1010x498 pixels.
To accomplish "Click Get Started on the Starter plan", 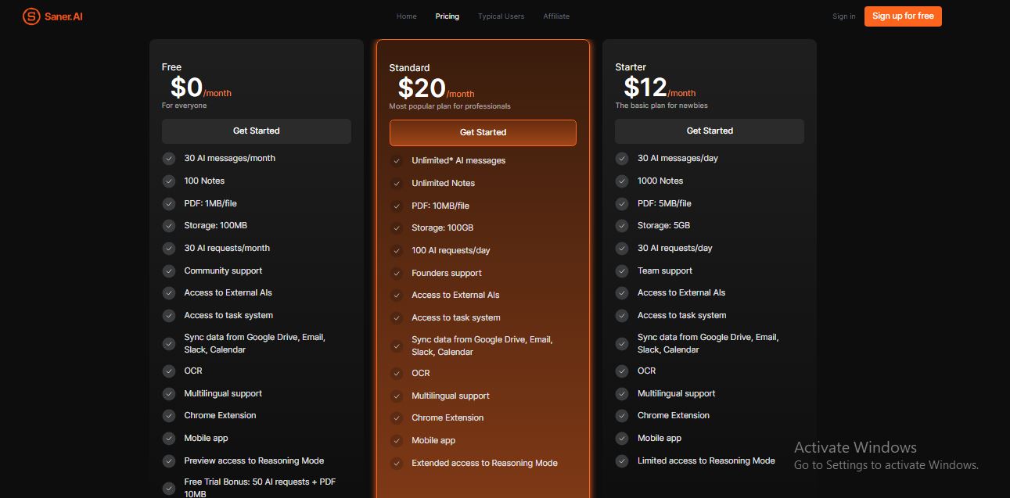I will click(709, 131).
